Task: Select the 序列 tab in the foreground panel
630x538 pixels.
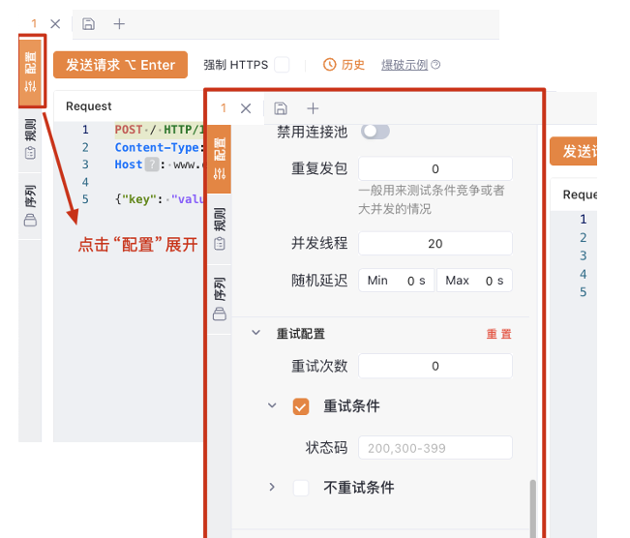Action: 220,299
